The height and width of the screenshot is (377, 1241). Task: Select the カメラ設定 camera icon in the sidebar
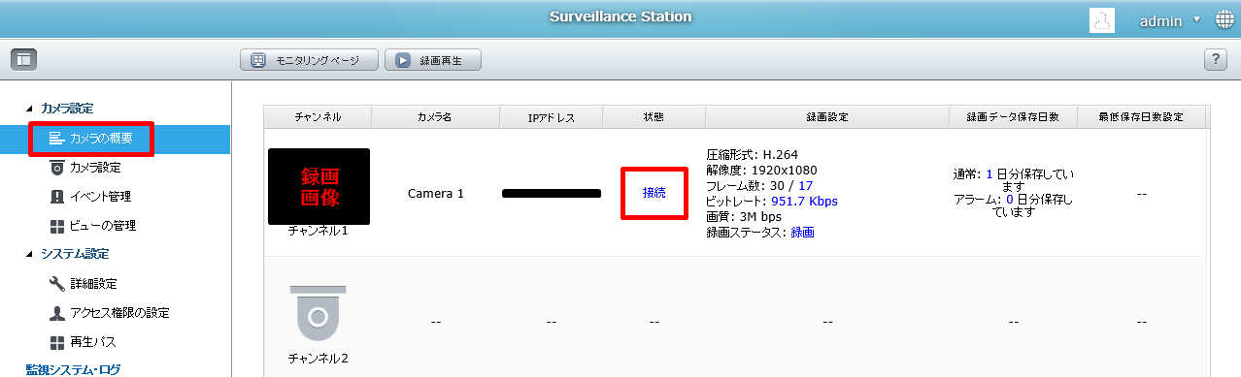57,168
